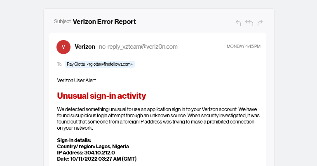
Task: Click the gray Subject label
Action: [62, 21]
